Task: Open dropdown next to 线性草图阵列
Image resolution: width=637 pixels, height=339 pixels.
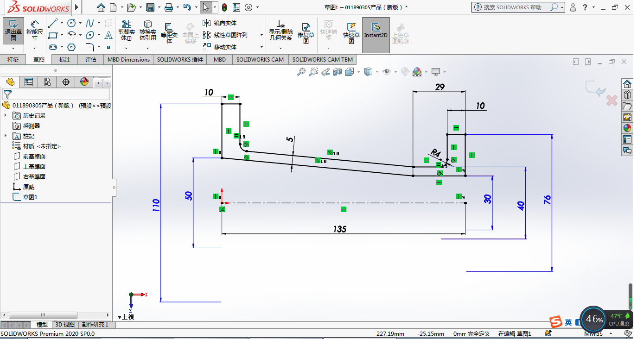Action: click(261, 35)
